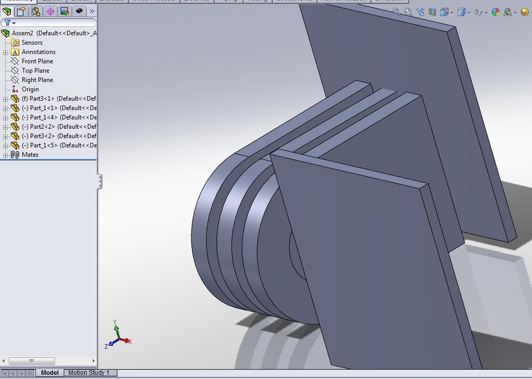532x379 pixels.
Task: Select component Part3<2>
Action: point(59,136)
